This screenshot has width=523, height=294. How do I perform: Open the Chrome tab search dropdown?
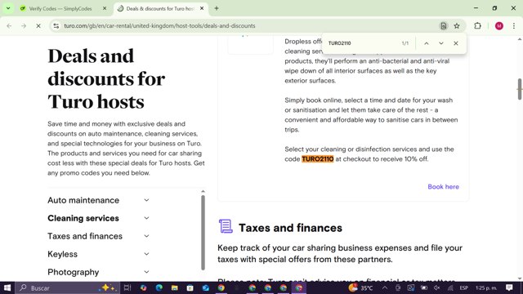tap(8, 8)
